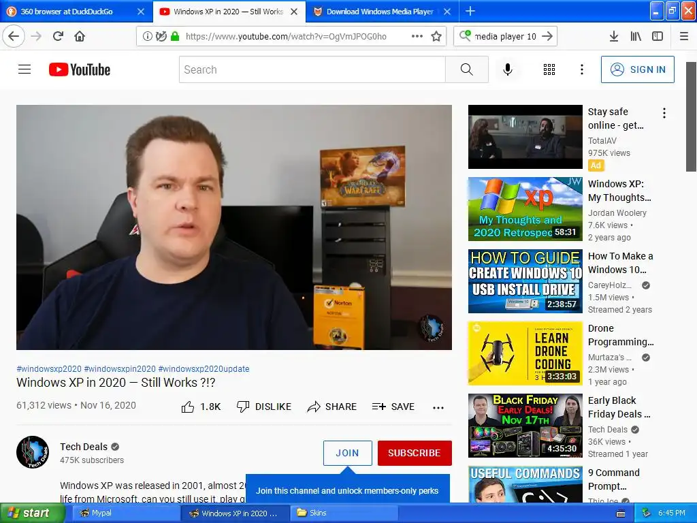Viewport: 697px width, 523px height.
Task: Open Create Windows 10 USB Install thumbnail
Action: 525,281
